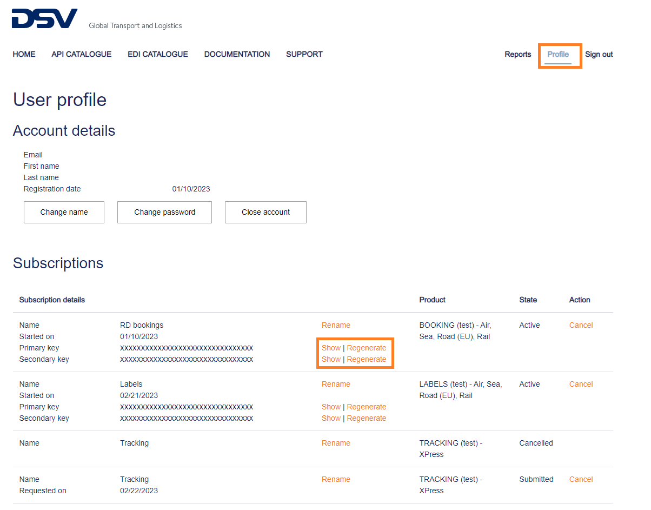The width and height of the screenshot is (651, 510).
Task: Select the Profile tab
Action: tap(560, 55)
